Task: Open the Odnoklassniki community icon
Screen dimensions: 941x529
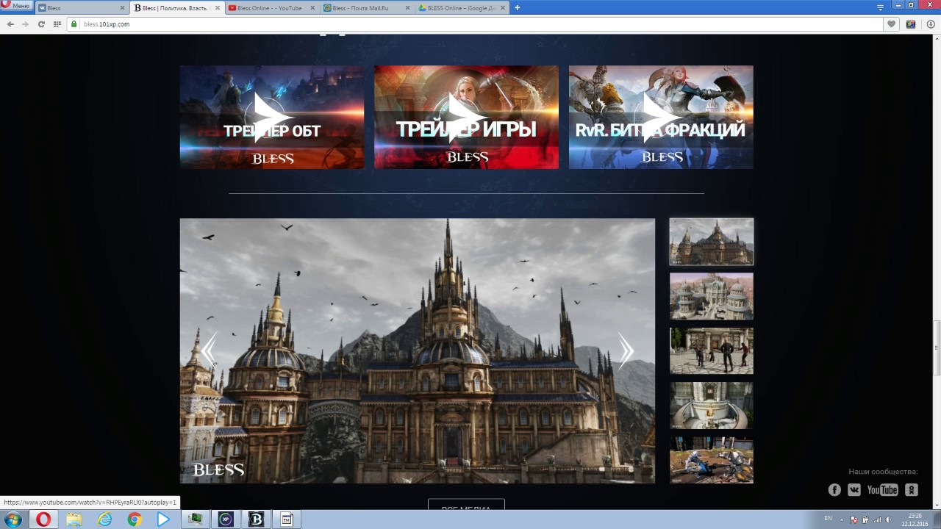Action: (912, 489)
